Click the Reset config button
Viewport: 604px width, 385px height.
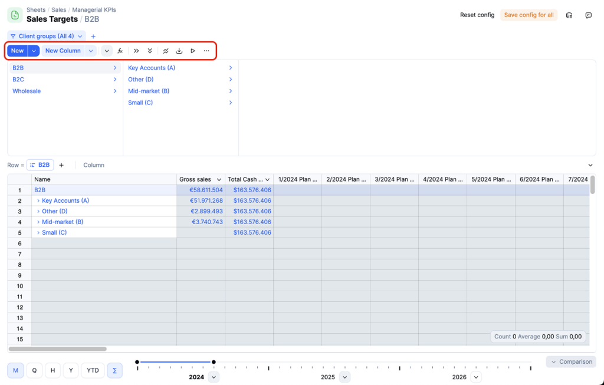point(477,15)
